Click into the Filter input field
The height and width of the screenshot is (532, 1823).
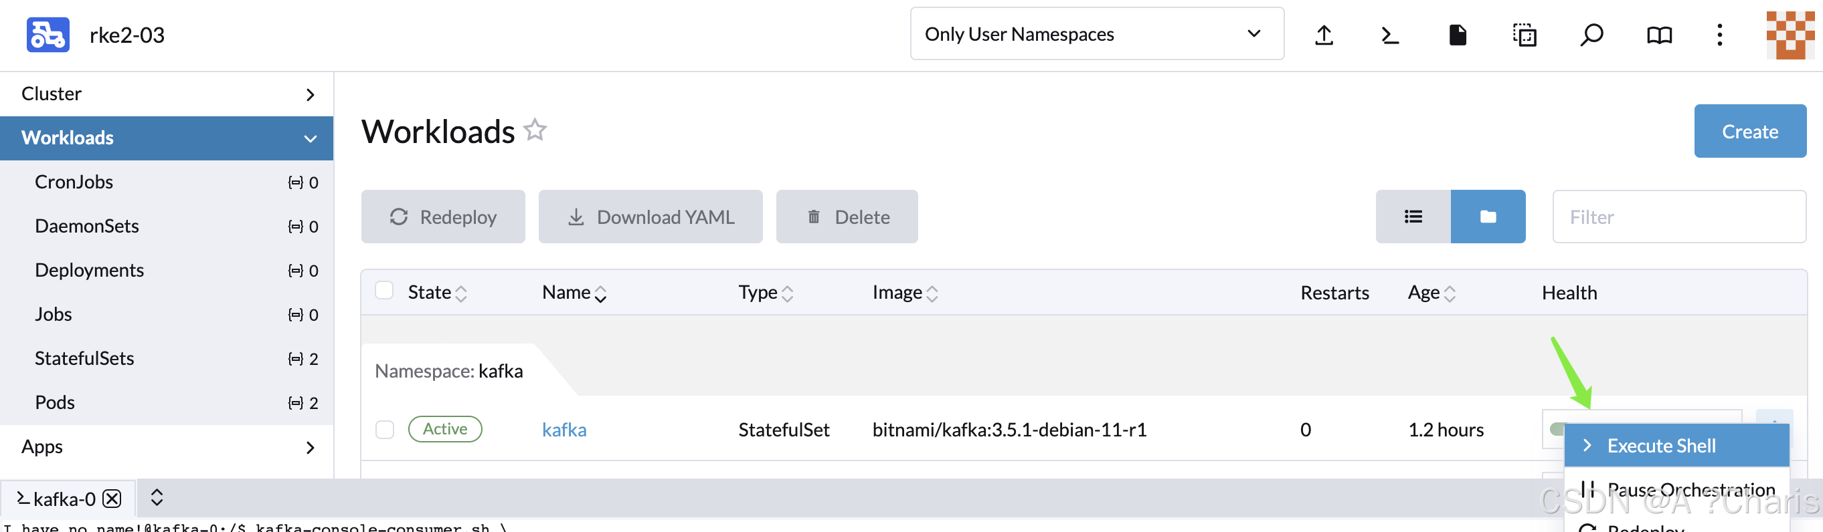click(1678, 217)
